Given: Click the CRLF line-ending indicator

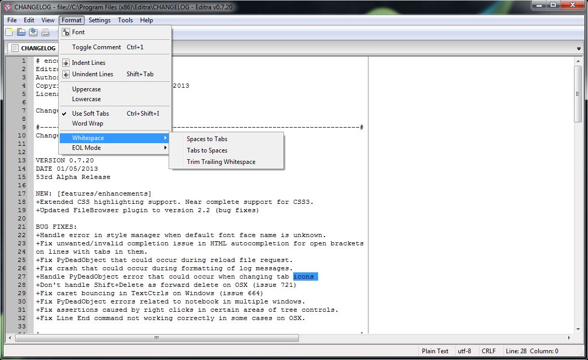Looking at the screenshot, I should pos(489,351).
